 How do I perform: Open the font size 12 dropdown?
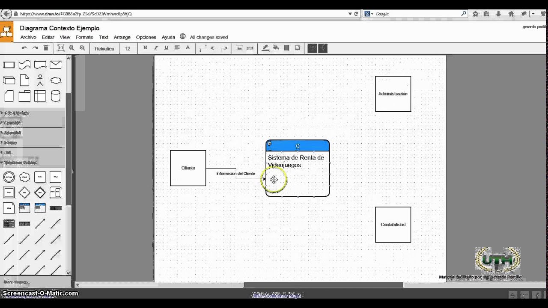(x=128, y=48)
